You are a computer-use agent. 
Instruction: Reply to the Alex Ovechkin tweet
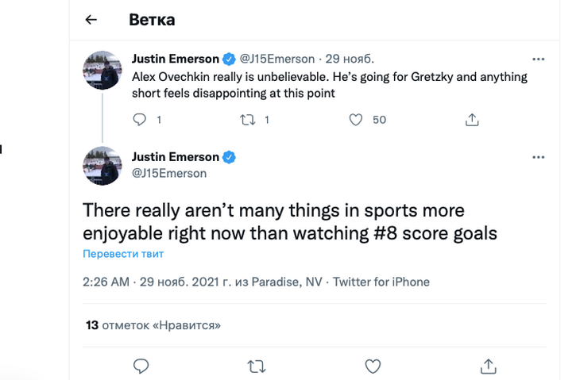(x=141, y=120)
